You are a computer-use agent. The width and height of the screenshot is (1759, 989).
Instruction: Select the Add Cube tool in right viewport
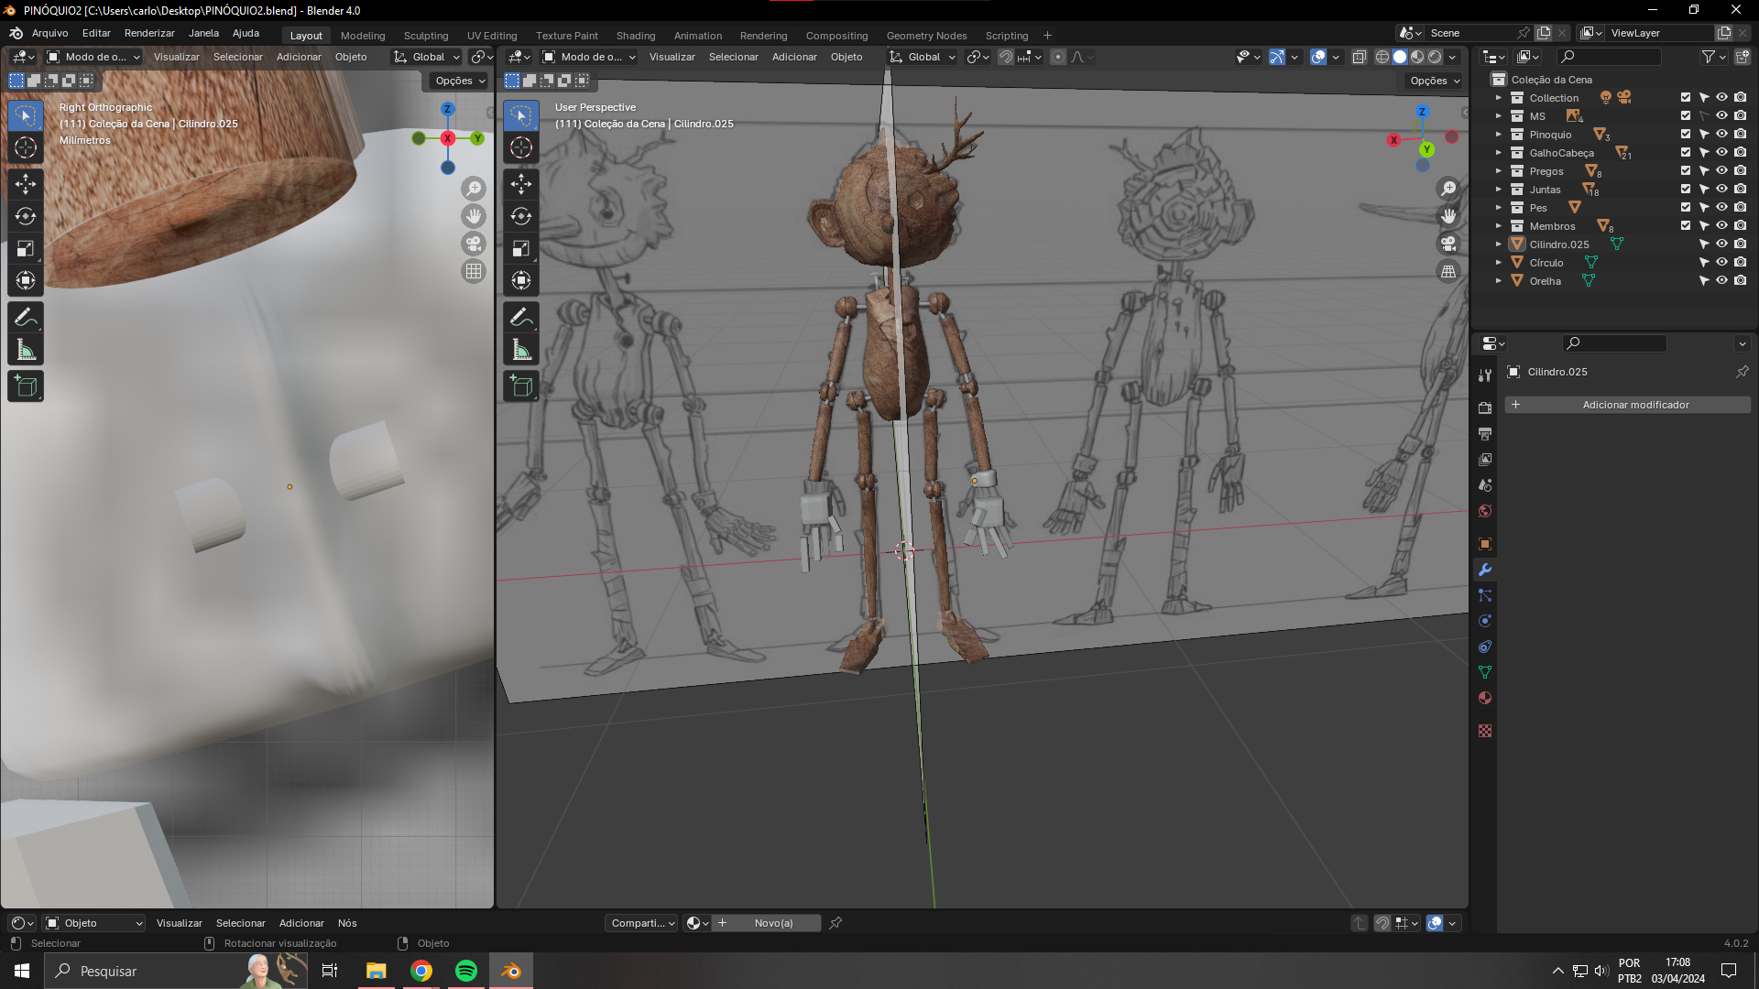(x=521, y=386)
